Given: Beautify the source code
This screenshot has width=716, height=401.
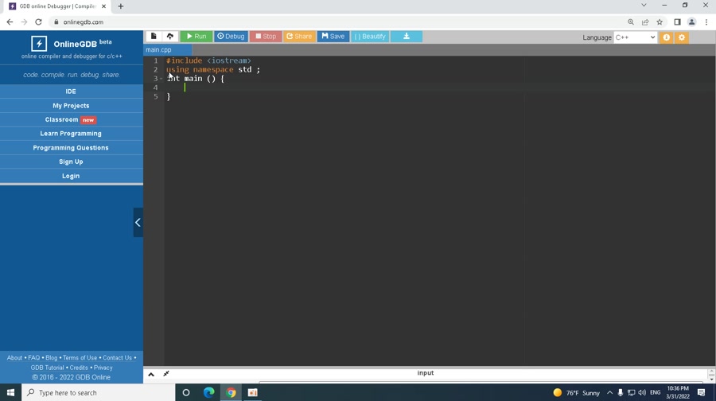Looking at the screenshot, I should tap(370, 37).
